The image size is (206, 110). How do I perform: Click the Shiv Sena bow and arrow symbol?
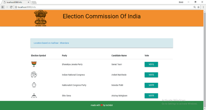pyautogui.click(x=34, y=96)
